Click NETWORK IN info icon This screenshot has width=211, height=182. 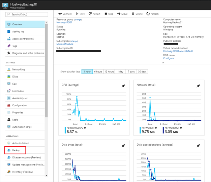pos(156,128)
